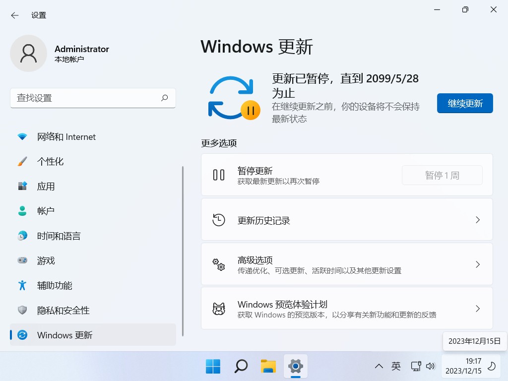Image resolution: width=508 pixels, height=381 pixels.
Task: Click the sync icon beside Windows 更新 sidebar item
Action: [22, 335]
